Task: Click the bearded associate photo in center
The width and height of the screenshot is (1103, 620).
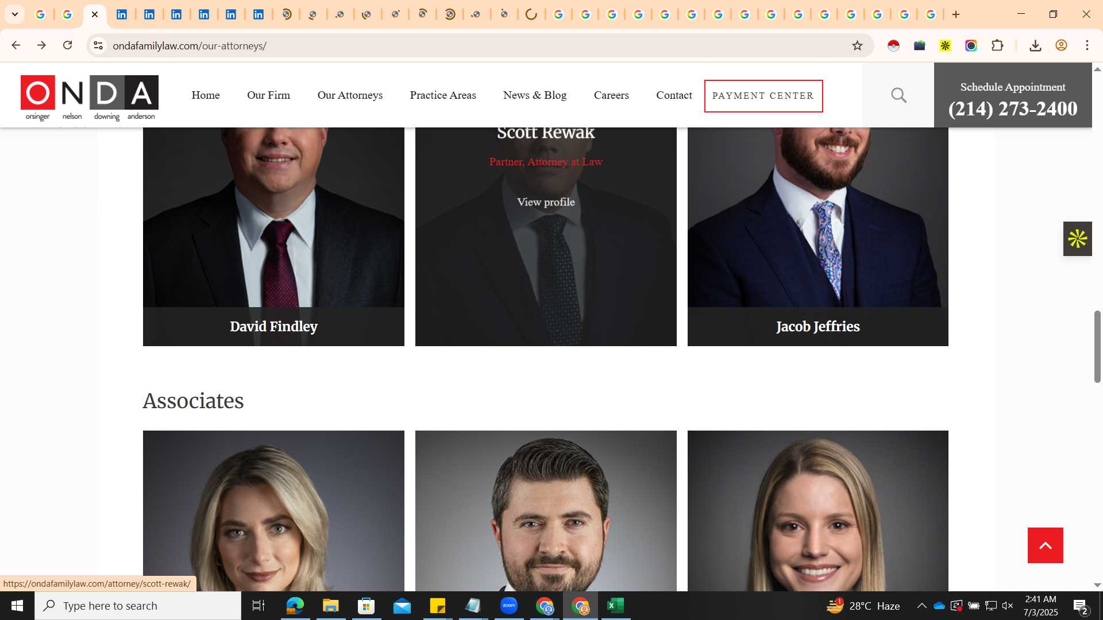Action: pyautogui.click(x=546, y=511)
